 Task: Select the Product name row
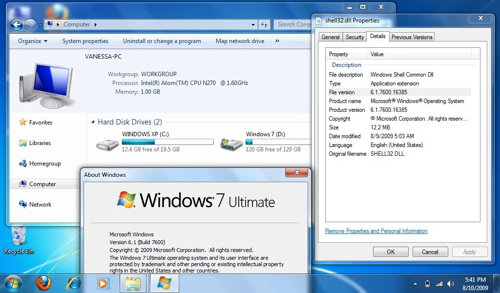pos(398,101)
